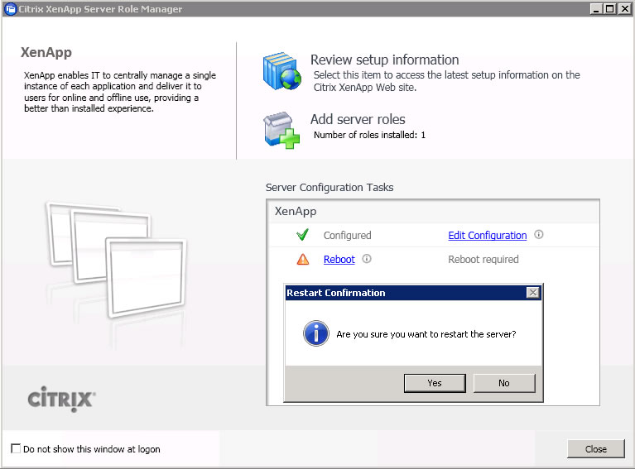The width and height of the screenshot is (635, 469).
Task: Click 'Number of roles installed: 1' text
Action: click(369, 135)
